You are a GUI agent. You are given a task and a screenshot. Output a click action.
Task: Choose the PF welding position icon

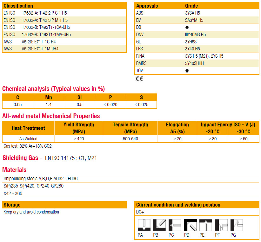point(221,225)
